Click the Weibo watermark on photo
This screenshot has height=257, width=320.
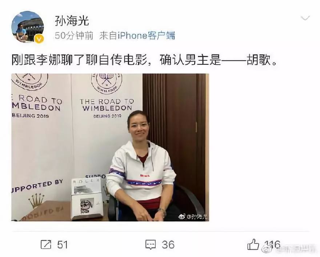click(193, 217)
